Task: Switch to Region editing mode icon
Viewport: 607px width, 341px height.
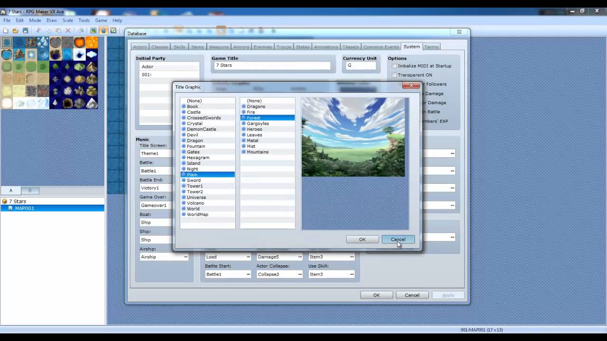Action: pyautogui.click(x=113, y=30)
